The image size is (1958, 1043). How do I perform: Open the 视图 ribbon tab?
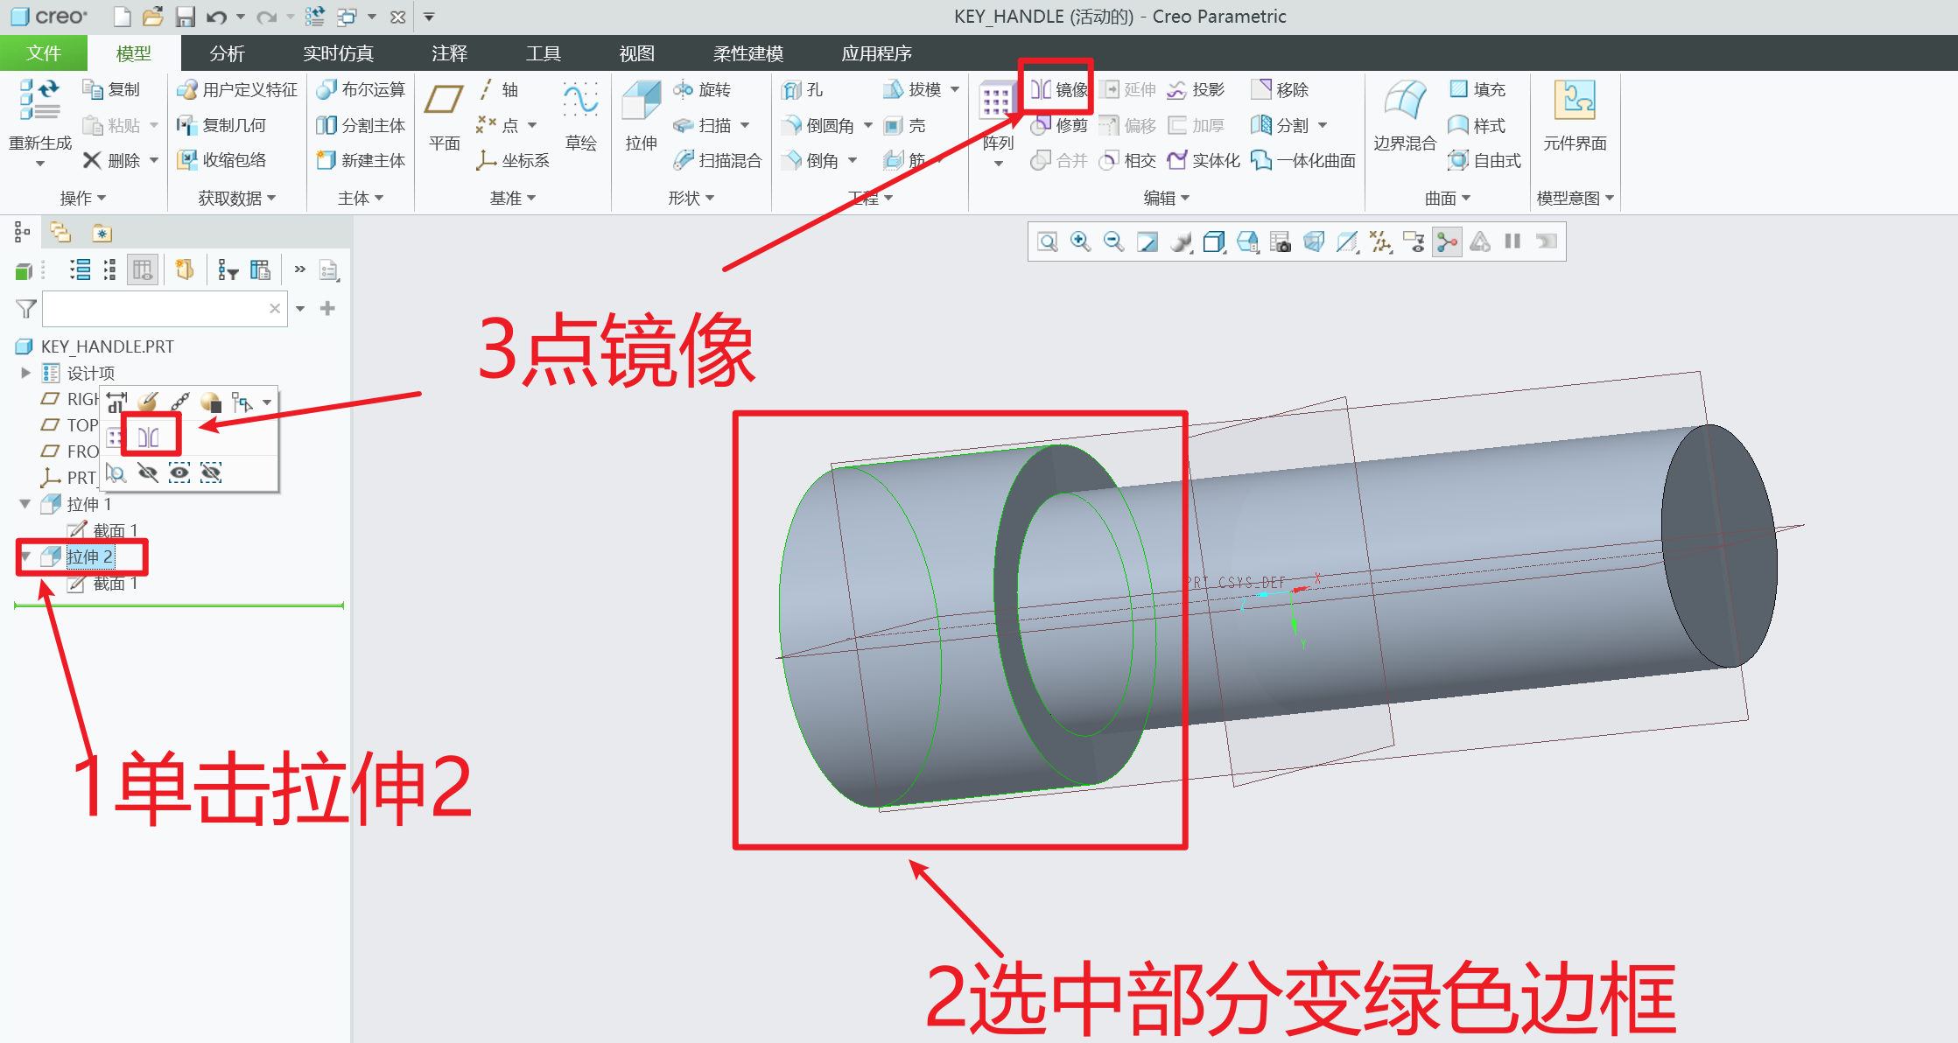coord(636,53)
